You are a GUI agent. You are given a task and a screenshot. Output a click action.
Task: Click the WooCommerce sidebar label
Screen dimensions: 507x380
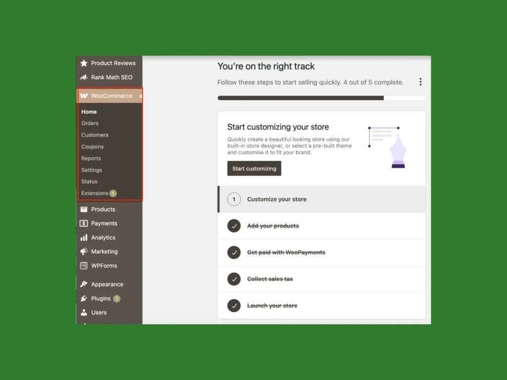[111, 96]
